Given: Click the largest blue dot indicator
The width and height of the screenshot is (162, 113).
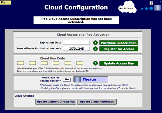Looking at the screenshot, I should point(151,8).
